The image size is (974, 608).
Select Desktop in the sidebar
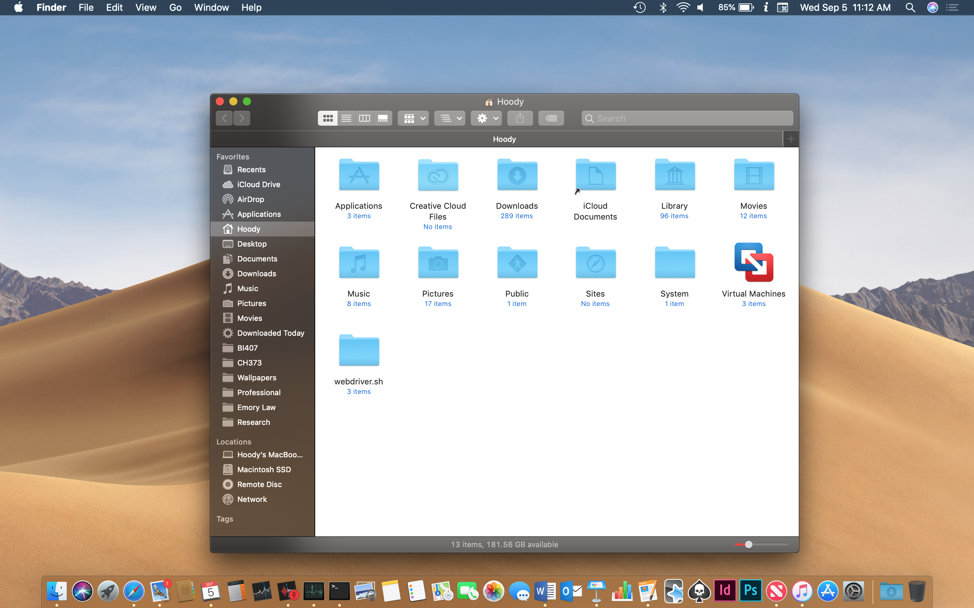coord(262,244)
